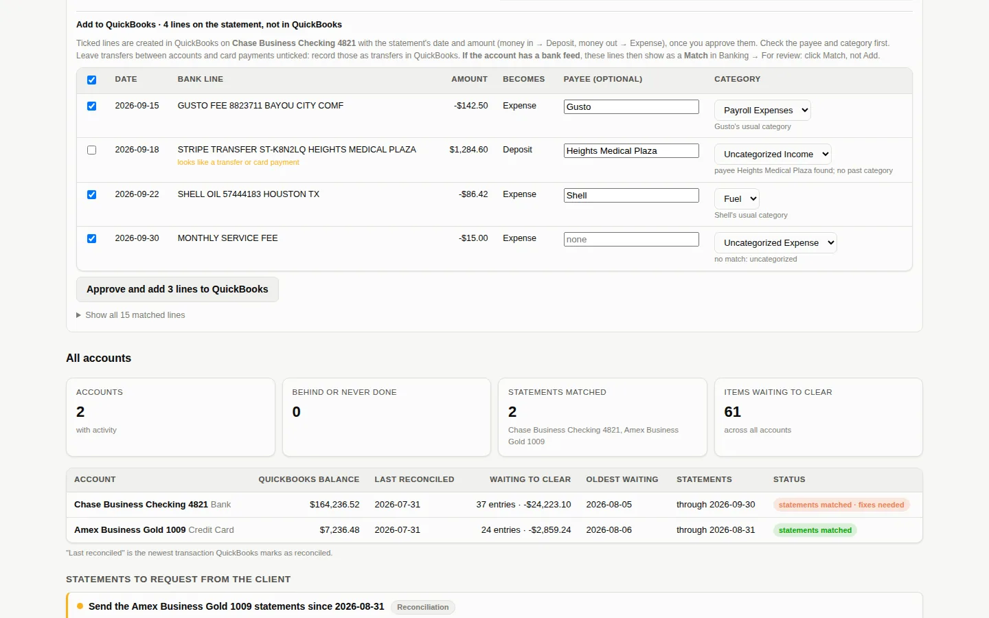Click the Items Waiting to Clear card
Image resolution: width=989 pixels, height=618 pixels.
(x=818, y=417)
